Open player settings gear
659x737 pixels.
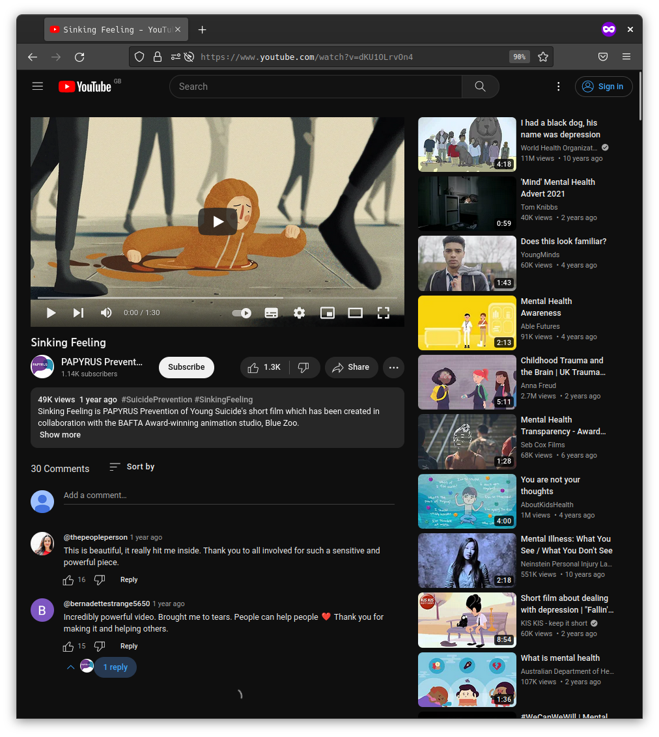coord(300,313)
